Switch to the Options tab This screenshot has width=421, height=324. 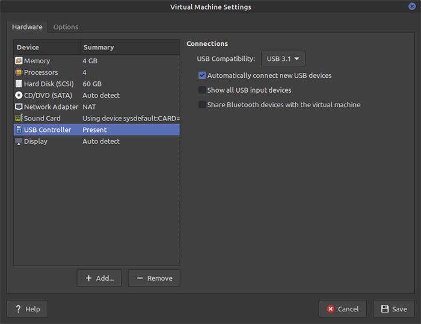tap(66, 27)
